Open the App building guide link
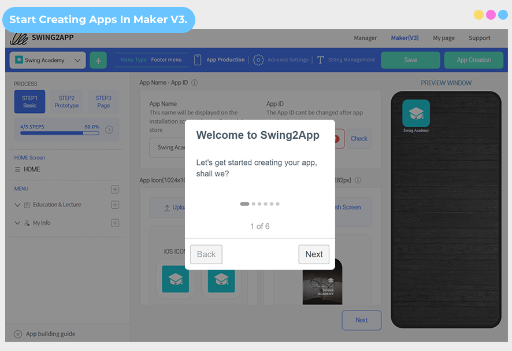The image size is (512, 351). coord(51,334)
